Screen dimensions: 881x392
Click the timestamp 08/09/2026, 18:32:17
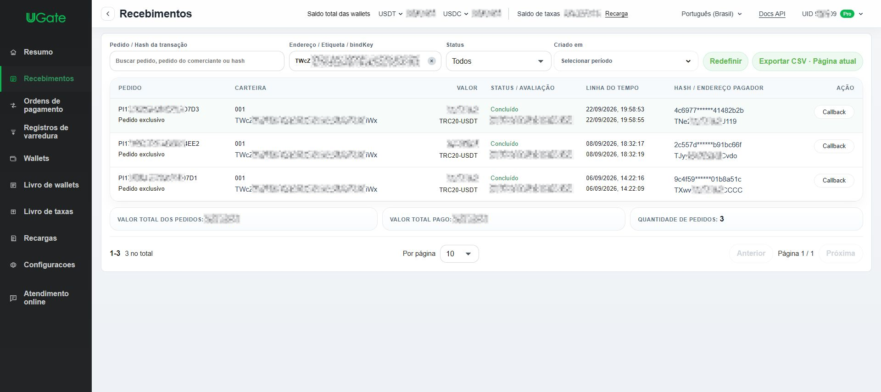coord(615,144)
